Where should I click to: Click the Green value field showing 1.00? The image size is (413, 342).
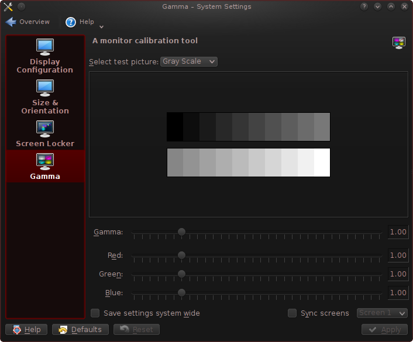pos(398,274)
